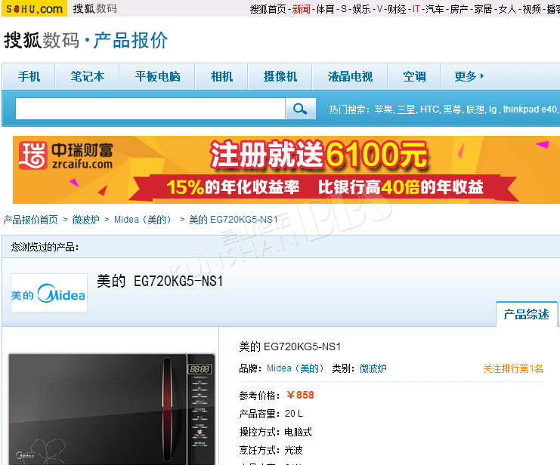Click the magnifier search button
The width and height of the screenshot is (560, 465).
coord(300,109)
